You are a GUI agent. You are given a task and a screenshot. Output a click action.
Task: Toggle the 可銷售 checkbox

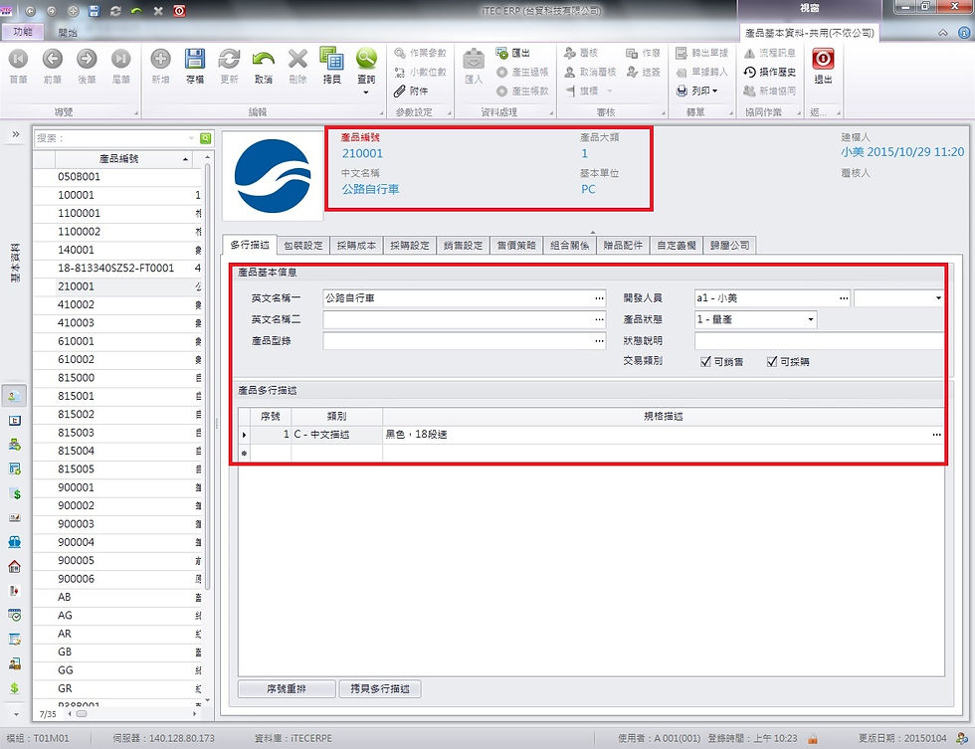tap(705, 362)
